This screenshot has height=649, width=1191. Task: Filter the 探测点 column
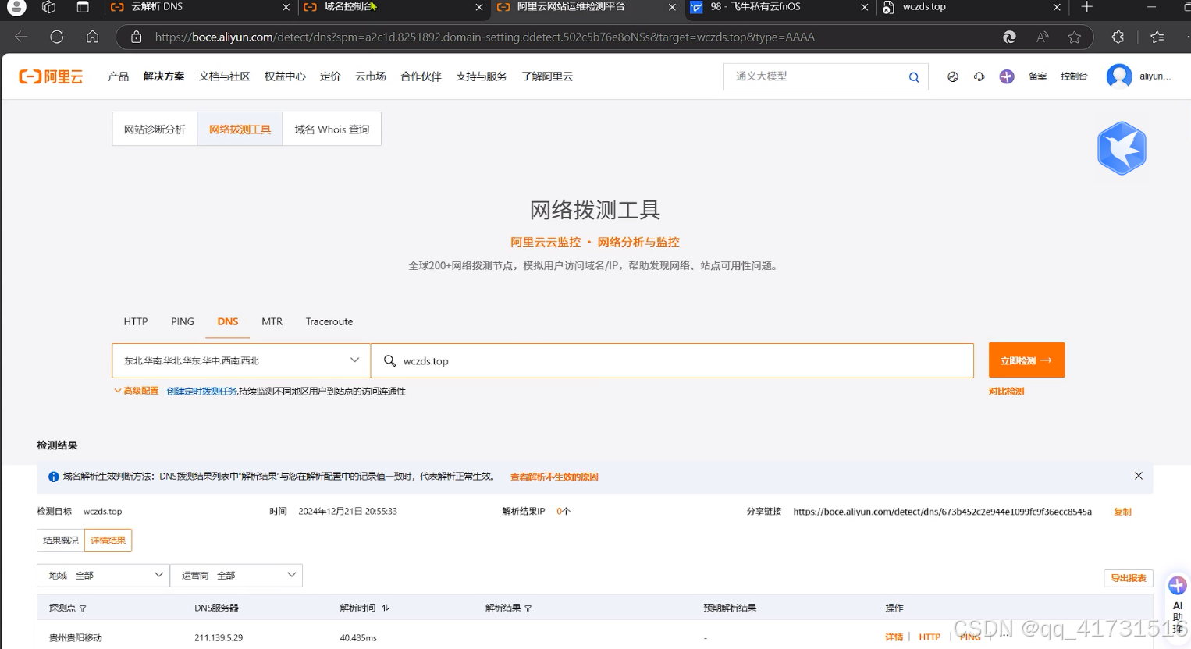pos(83,608)
